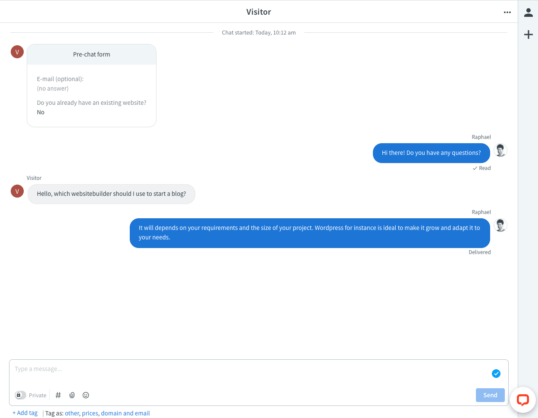Open the emoji picker smiley icon
This screenshot has width=538, height=418.
coord(86,395)
